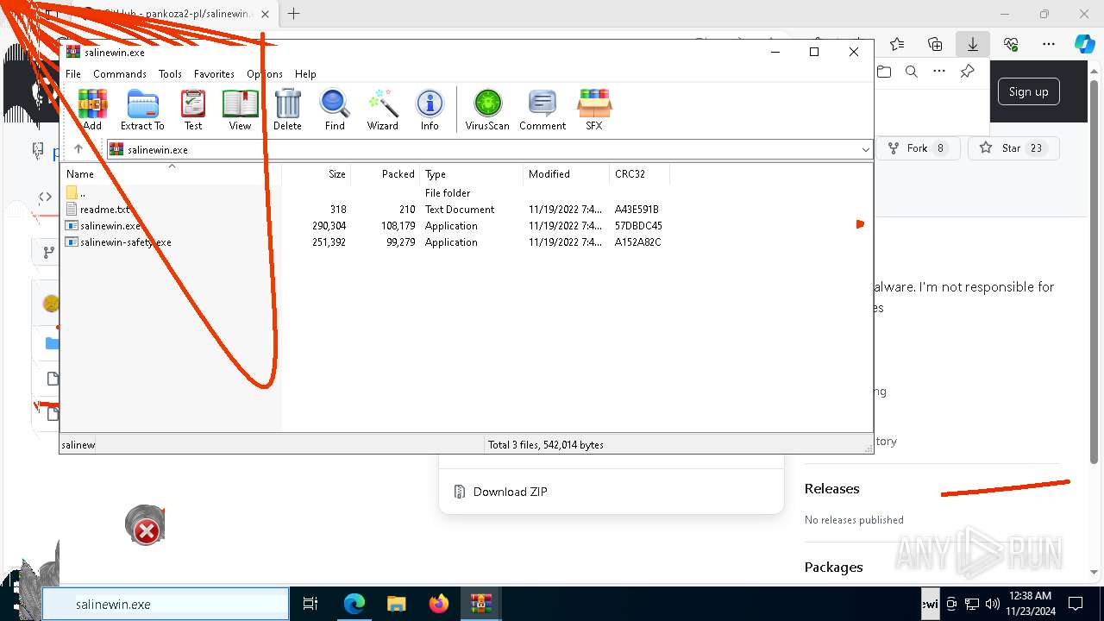
Task: Show archive Info icon
Action: pyautogui.click(x=430, y=110)
